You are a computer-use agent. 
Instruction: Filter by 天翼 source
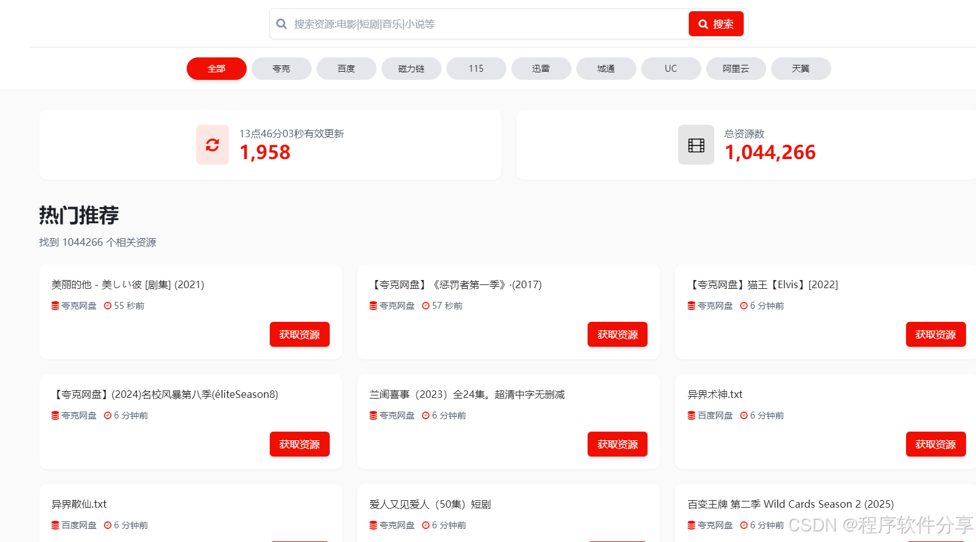click(x=801, y=69)
